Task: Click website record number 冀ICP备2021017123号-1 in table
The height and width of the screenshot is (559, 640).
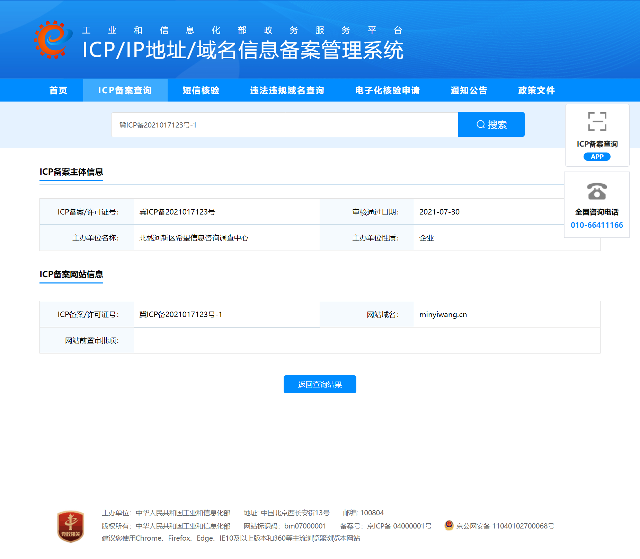Action: click(x=180, y=314)
